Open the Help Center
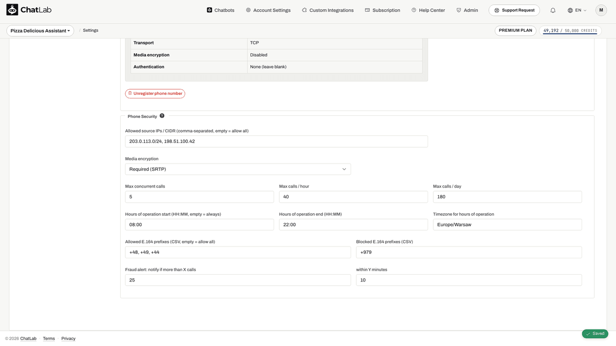The height and width of the screenshot is (346, 616). 428,10
